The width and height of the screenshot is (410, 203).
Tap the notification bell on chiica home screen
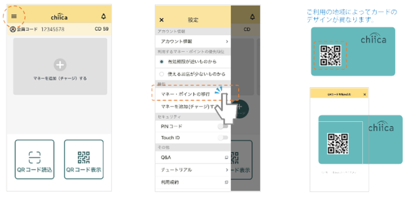(103, 17)
